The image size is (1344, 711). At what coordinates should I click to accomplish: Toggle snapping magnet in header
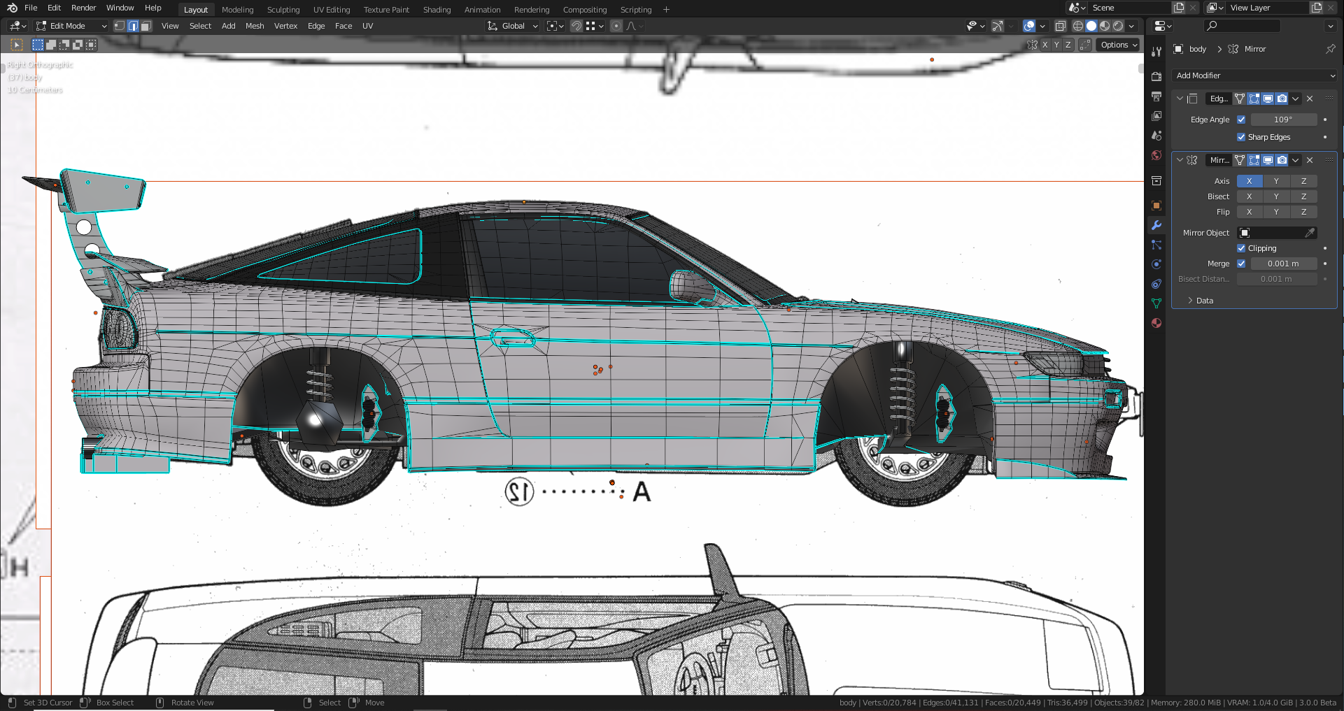pos(576,26)
